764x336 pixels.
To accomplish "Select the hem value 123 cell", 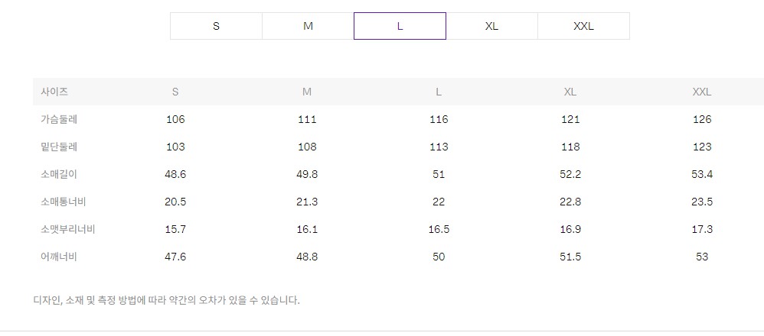I will pyautogui.click(x=701, y=147).
